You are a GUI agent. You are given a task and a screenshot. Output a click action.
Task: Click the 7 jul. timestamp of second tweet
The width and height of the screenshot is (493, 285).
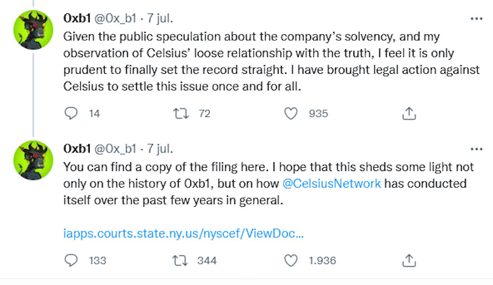[160, 149]
